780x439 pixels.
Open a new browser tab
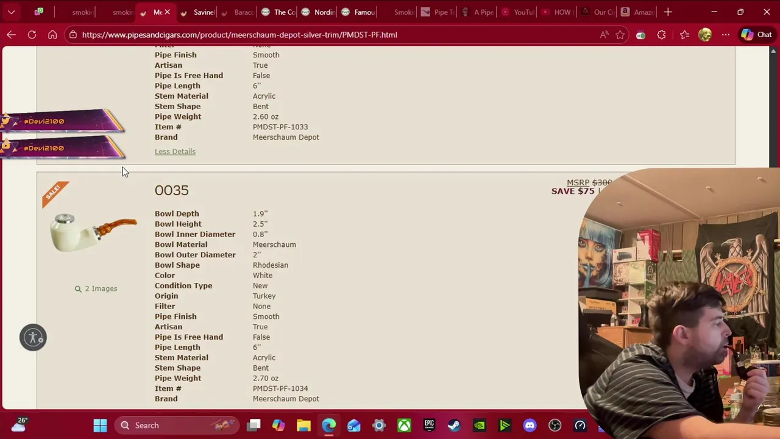(668, 12)
